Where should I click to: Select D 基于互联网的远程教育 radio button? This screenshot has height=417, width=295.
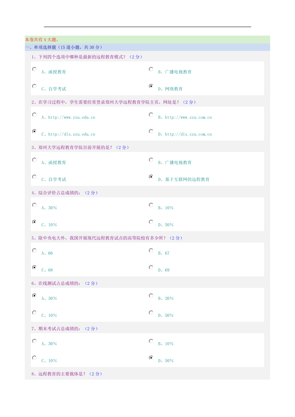pos(151,177)
